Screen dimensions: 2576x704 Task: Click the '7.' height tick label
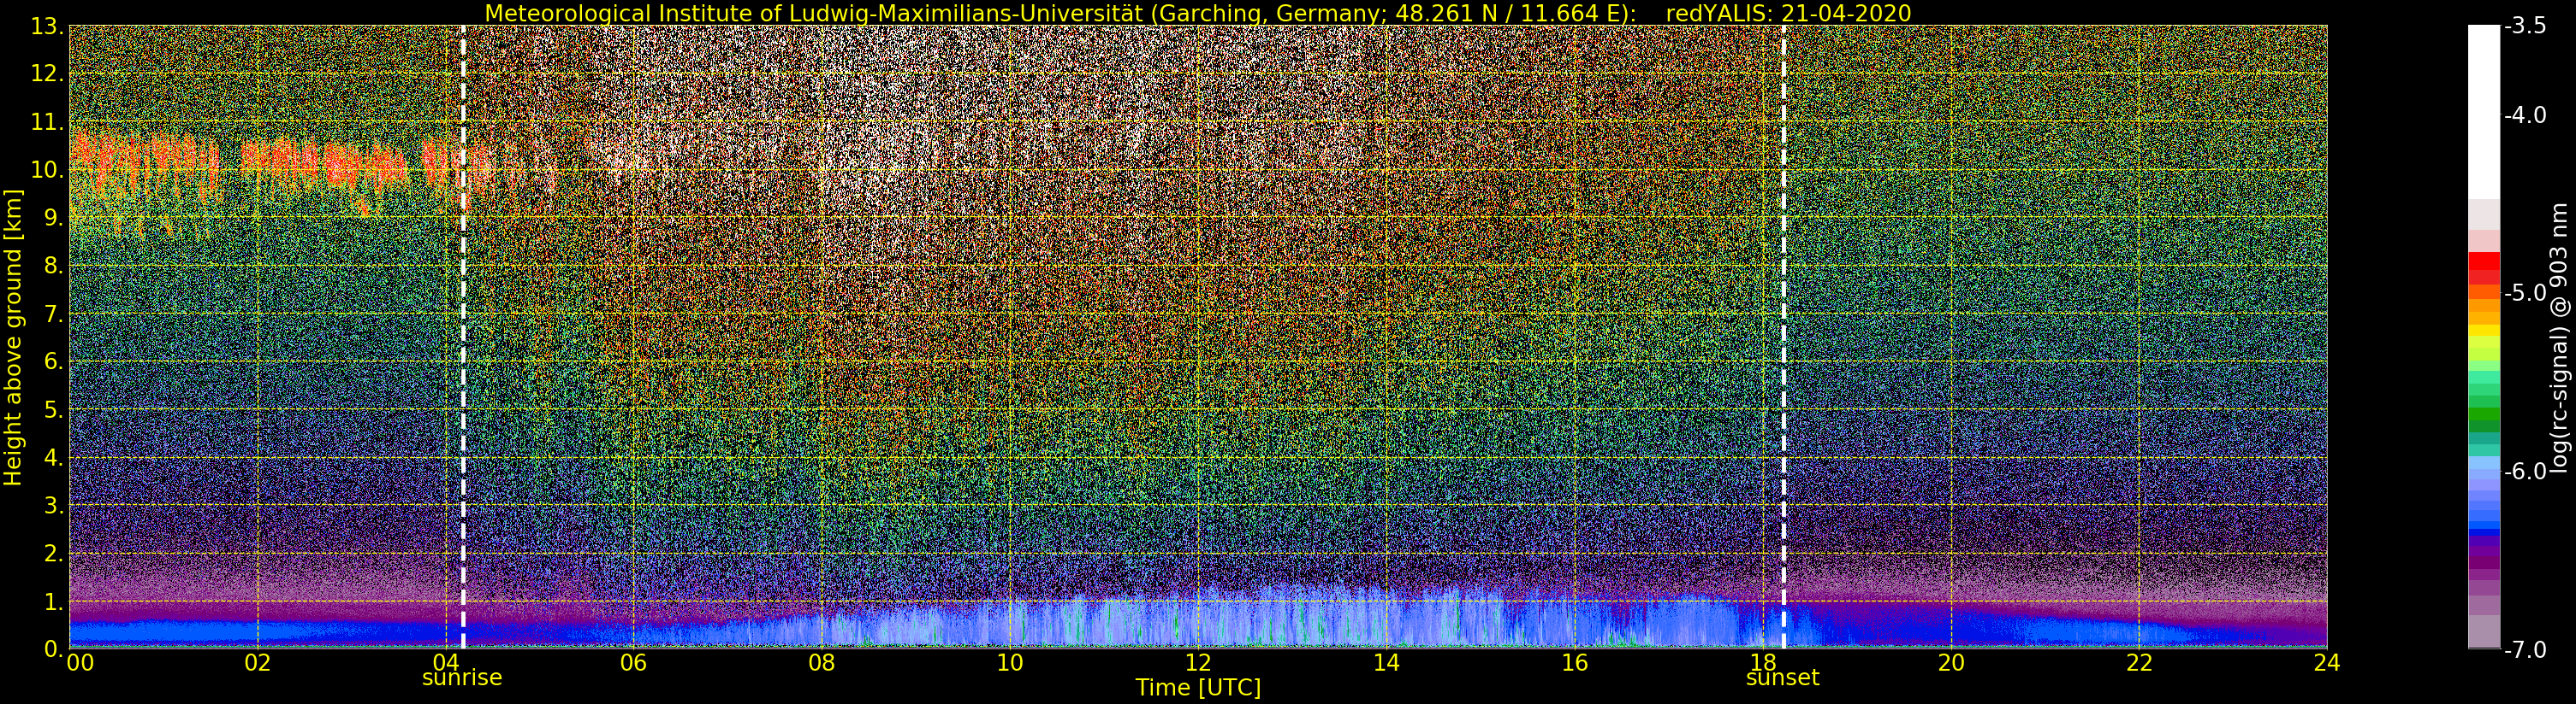(53, 314)
